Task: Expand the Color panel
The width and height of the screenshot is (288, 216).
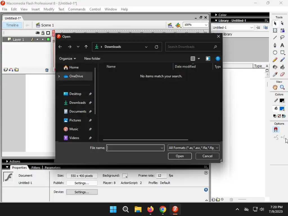Action: 216,15
